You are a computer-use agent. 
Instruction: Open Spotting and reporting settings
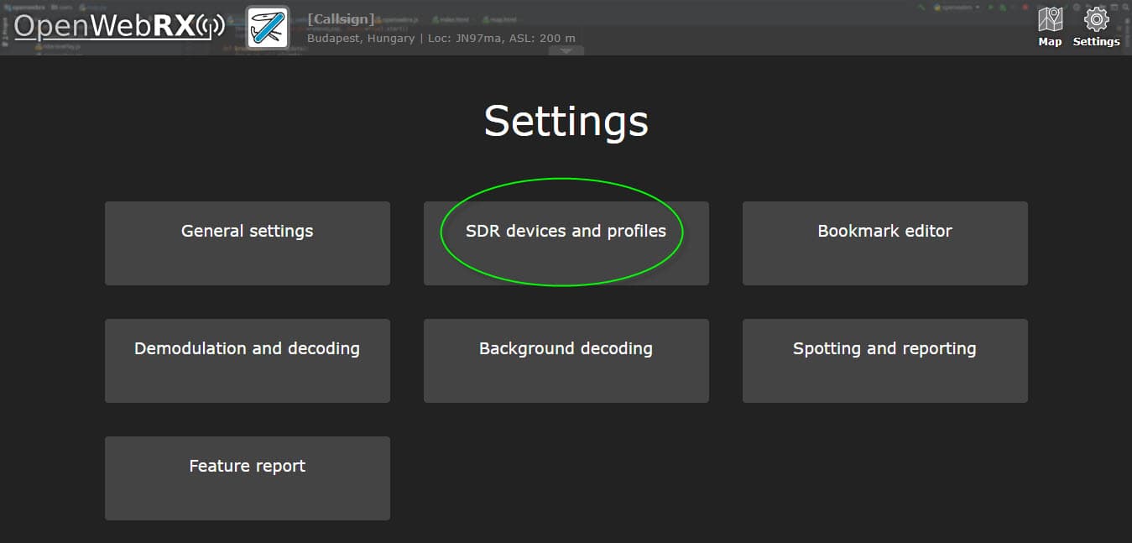tap(885, 361)
